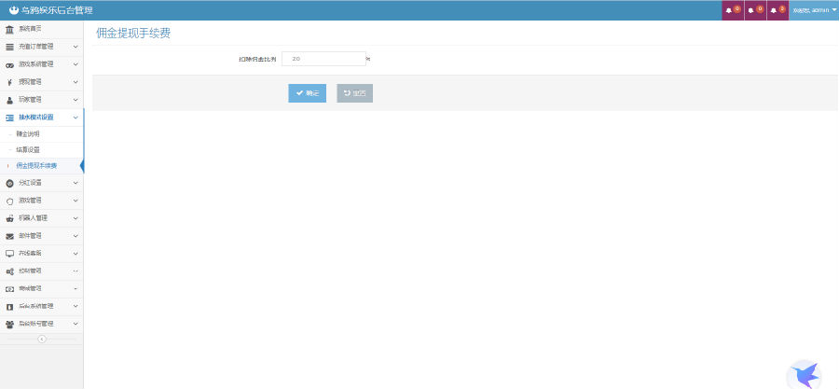The image size is (839, 389).
Task: Click the user icon for 玩家管理
Action: pos(9,100)
